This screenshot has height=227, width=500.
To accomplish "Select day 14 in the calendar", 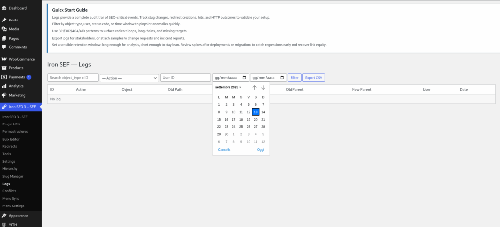I will 263,112.
